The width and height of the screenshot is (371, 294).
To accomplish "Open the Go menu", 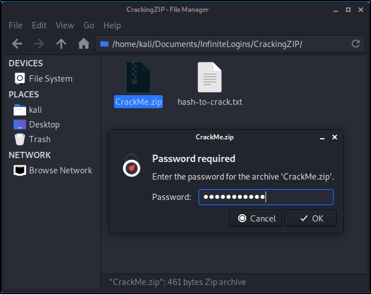I will pos(88,25).
